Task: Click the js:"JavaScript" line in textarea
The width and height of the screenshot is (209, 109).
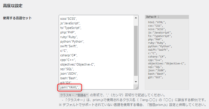Action: click(70, 23)
